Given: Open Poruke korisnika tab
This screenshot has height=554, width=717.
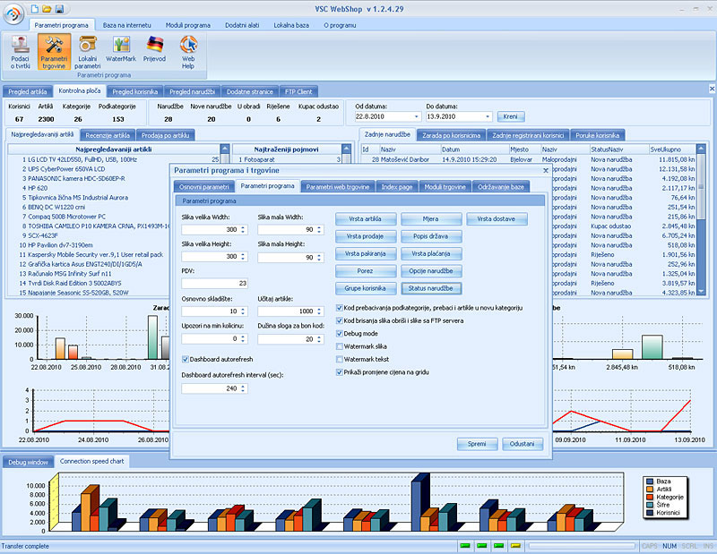Looking at the screenshot, I should (597, 135).
